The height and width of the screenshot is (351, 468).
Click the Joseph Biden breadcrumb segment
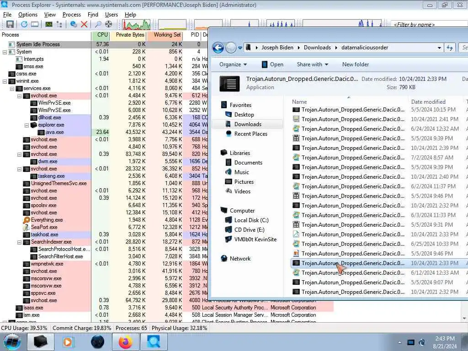(x=277, y=48)
